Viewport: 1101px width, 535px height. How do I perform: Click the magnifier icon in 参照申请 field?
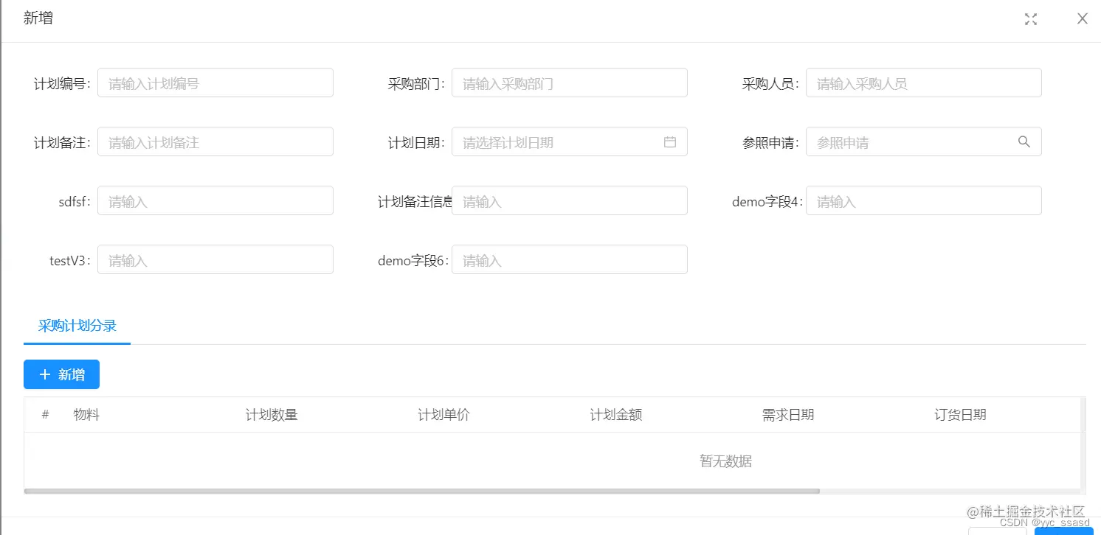point(1024,141)
